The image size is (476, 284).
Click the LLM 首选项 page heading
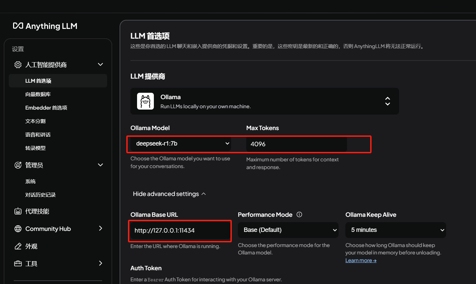[x=150, y=36]
